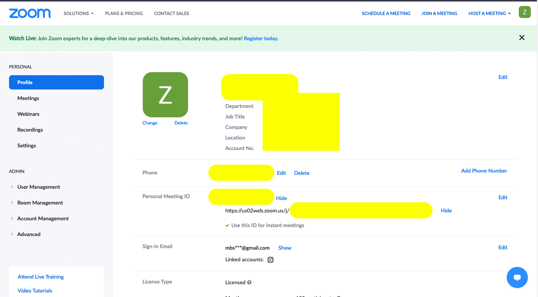
Task: Expand User Management section
Action: 38,187
